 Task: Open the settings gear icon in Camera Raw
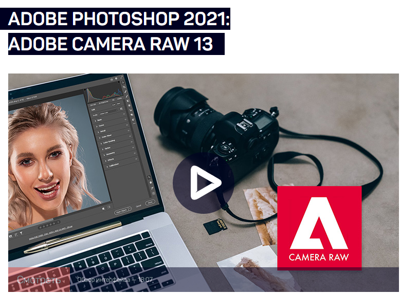point(116,79)
